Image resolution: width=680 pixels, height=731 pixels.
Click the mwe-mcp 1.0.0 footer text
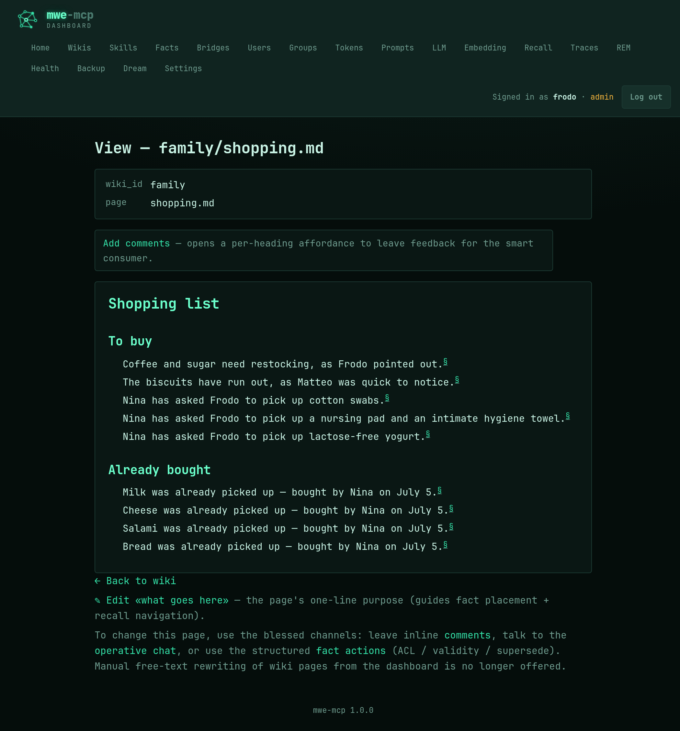click(343, 710)
